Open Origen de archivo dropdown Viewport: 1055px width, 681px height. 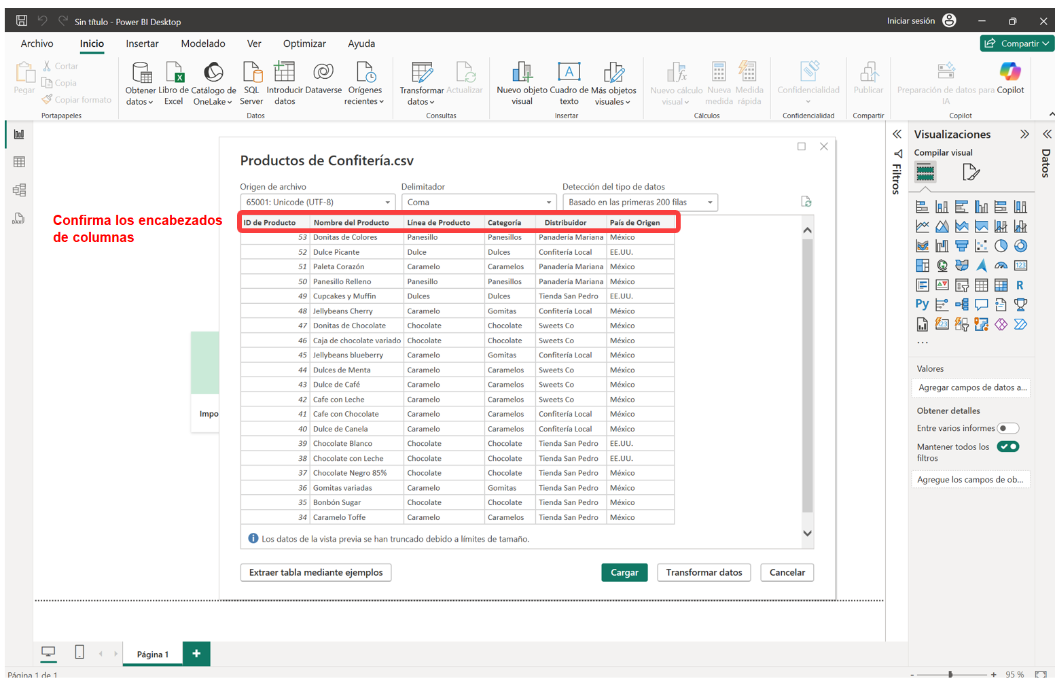tap(317, 203)
